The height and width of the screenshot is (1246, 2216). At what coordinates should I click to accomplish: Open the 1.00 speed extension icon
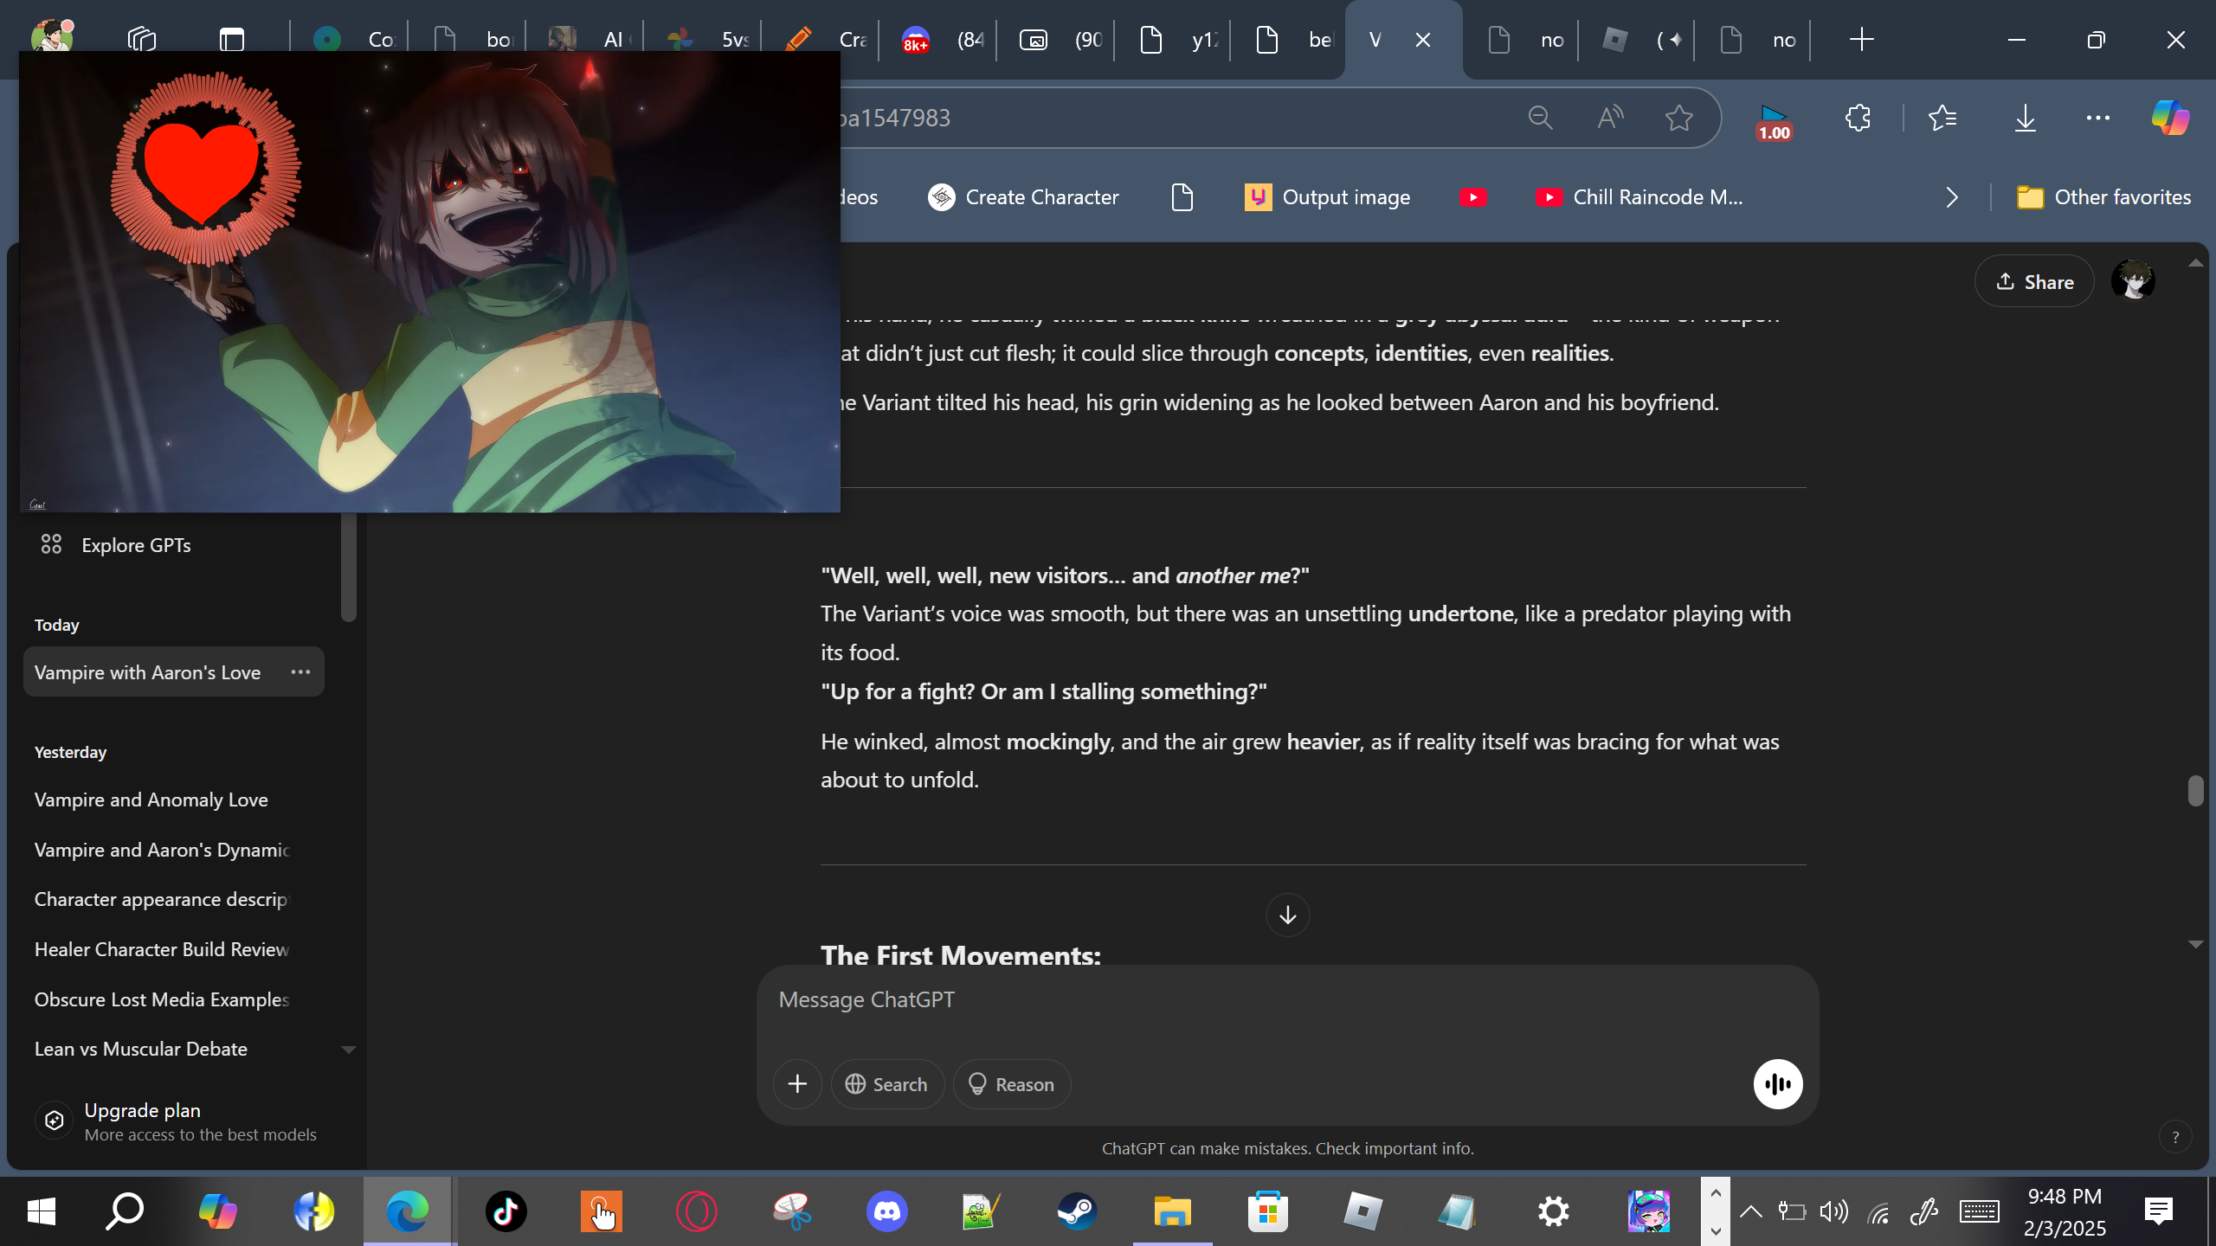click(x=1774, y=121)
